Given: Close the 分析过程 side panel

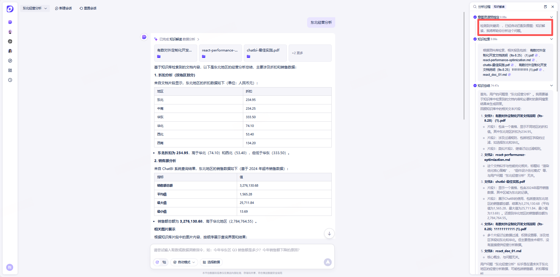Looking at the screenshot, I should coord(553,7).
